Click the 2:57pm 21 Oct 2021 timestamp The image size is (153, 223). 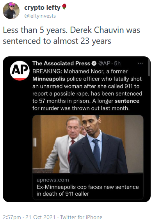(x=29, y=217)
